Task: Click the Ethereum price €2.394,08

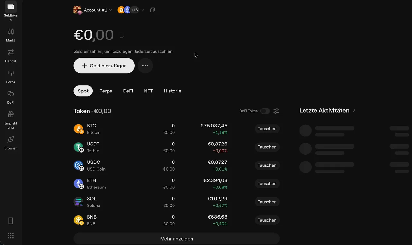Action: point(215,180)
